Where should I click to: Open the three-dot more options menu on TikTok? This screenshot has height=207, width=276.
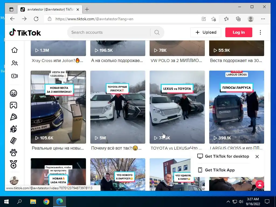tap(260, 32)
